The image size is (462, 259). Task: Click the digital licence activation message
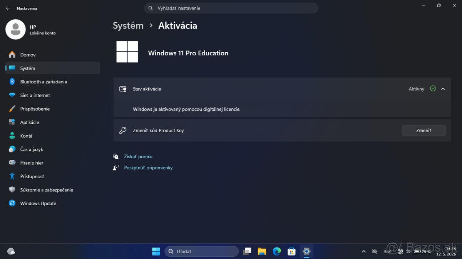[187, 109]
